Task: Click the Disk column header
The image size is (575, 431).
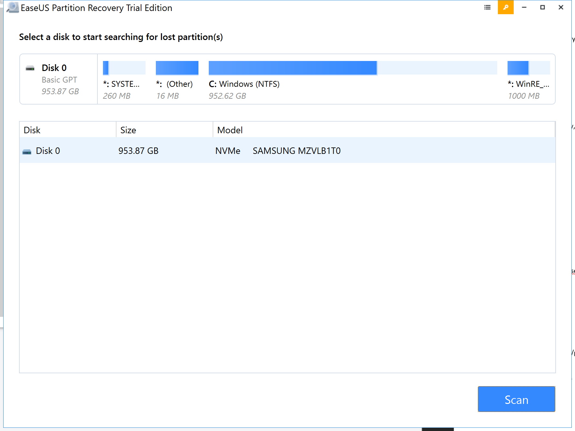Action: [68, 130]
